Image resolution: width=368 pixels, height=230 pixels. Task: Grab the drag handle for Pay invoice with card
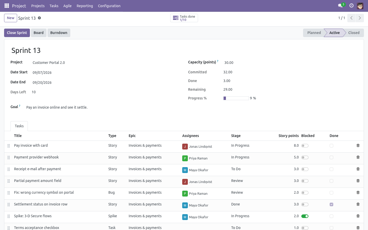pyautogui.click(x=9, y=146)
